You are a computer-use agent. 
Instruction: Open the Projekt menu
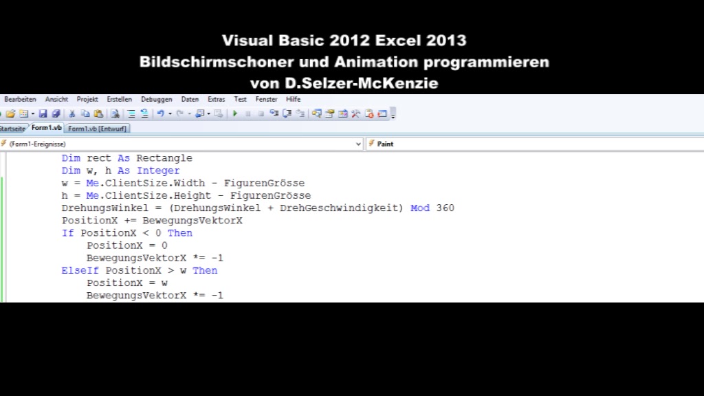[87, 99]
